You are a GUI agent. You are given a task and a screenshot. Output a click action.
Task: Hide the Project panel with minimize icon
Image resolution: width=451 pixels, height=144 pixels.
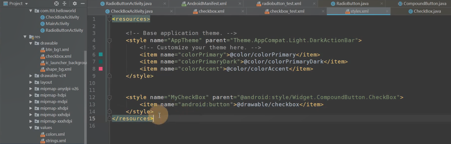(x=82, y=4)
